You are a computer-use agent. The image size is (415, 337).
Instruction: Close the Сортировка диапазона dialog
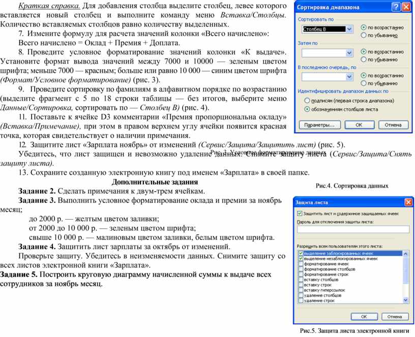coord(406,7)
